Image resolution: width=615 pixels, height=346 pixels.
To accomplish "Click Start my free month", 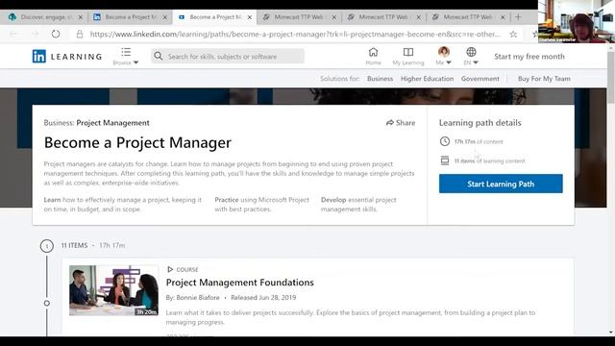I will 529,57.
